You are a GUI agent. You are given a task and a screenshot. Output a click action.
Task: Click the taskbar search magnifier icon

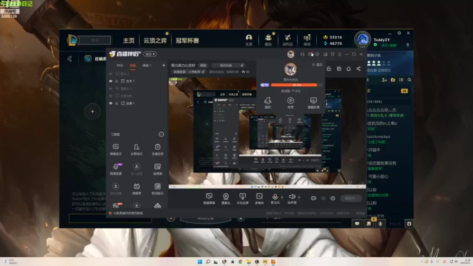point(208,261)
